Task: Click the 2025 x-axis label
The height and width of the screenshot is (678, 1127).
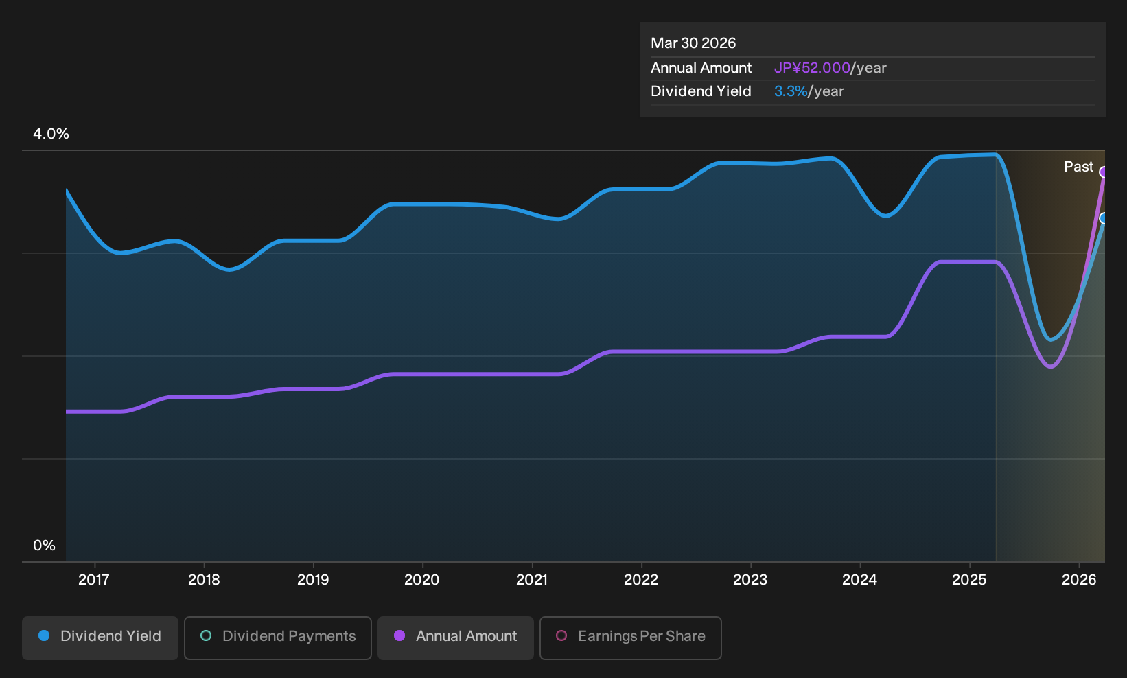Action: point(969,580)
